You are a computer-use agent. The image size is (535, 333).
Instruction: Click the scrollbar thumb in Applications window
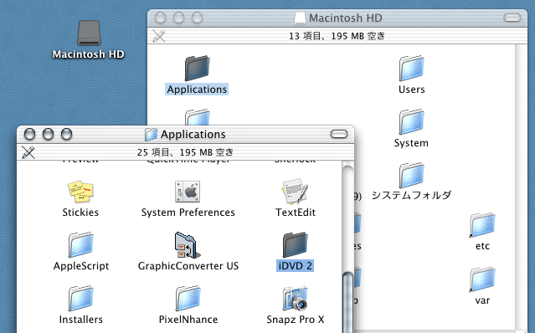coord(348,302)
